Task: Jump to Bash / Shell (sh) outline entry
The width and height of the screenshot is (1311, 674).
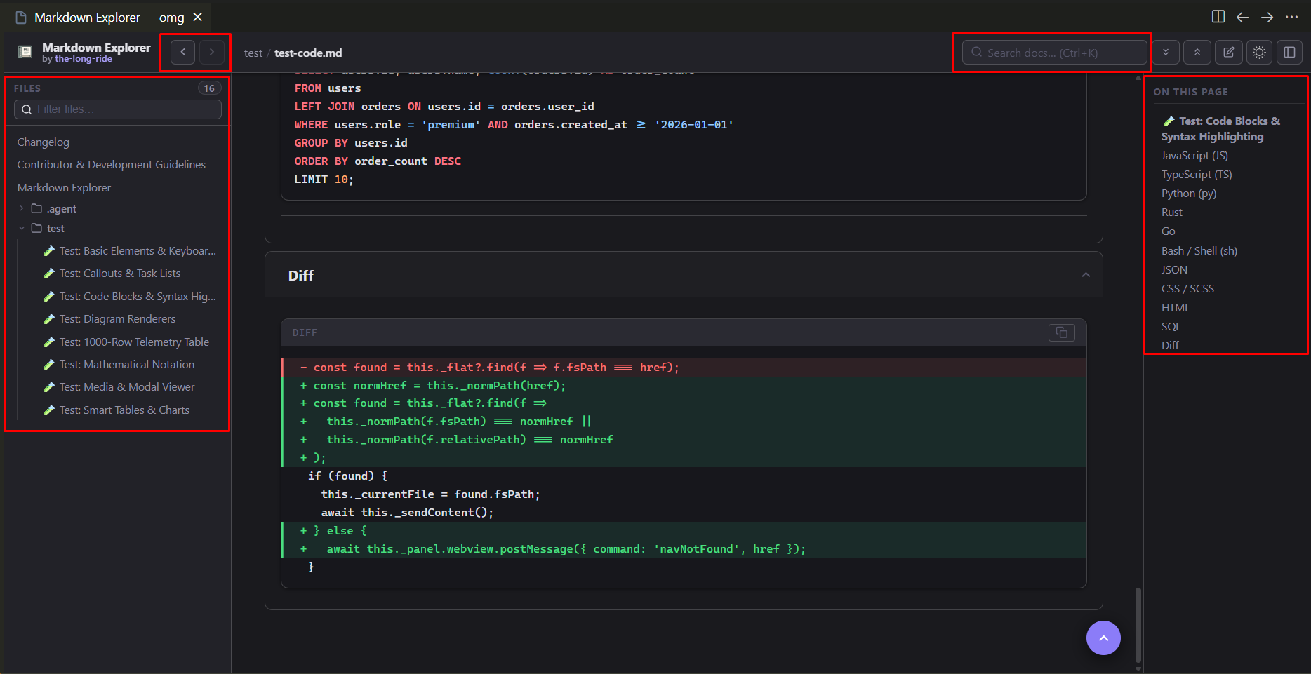Action: pos(1199,251)
